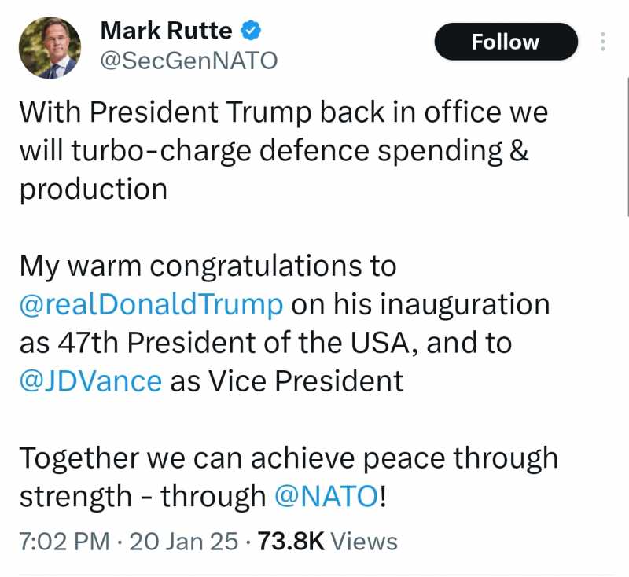Image resolution: width=629 pixels, height=577 pixels.
Task: Open Mark Rutte's profile picture
Action: [x=50, y=46]
